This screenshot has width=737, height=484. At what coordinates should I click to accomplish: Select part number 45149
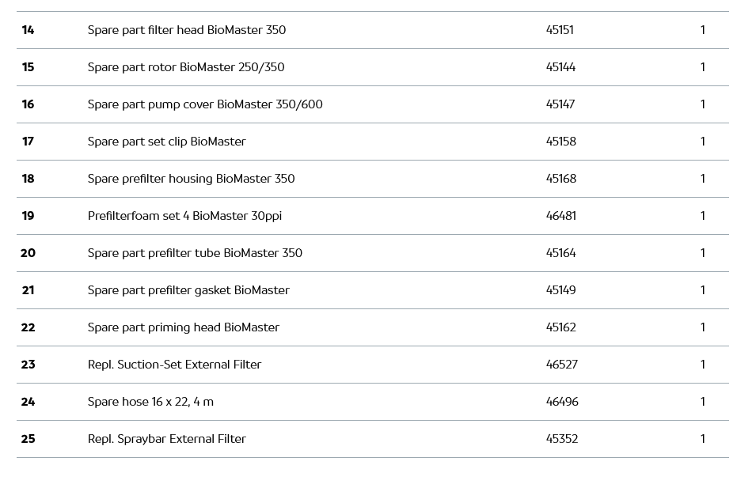560,290
